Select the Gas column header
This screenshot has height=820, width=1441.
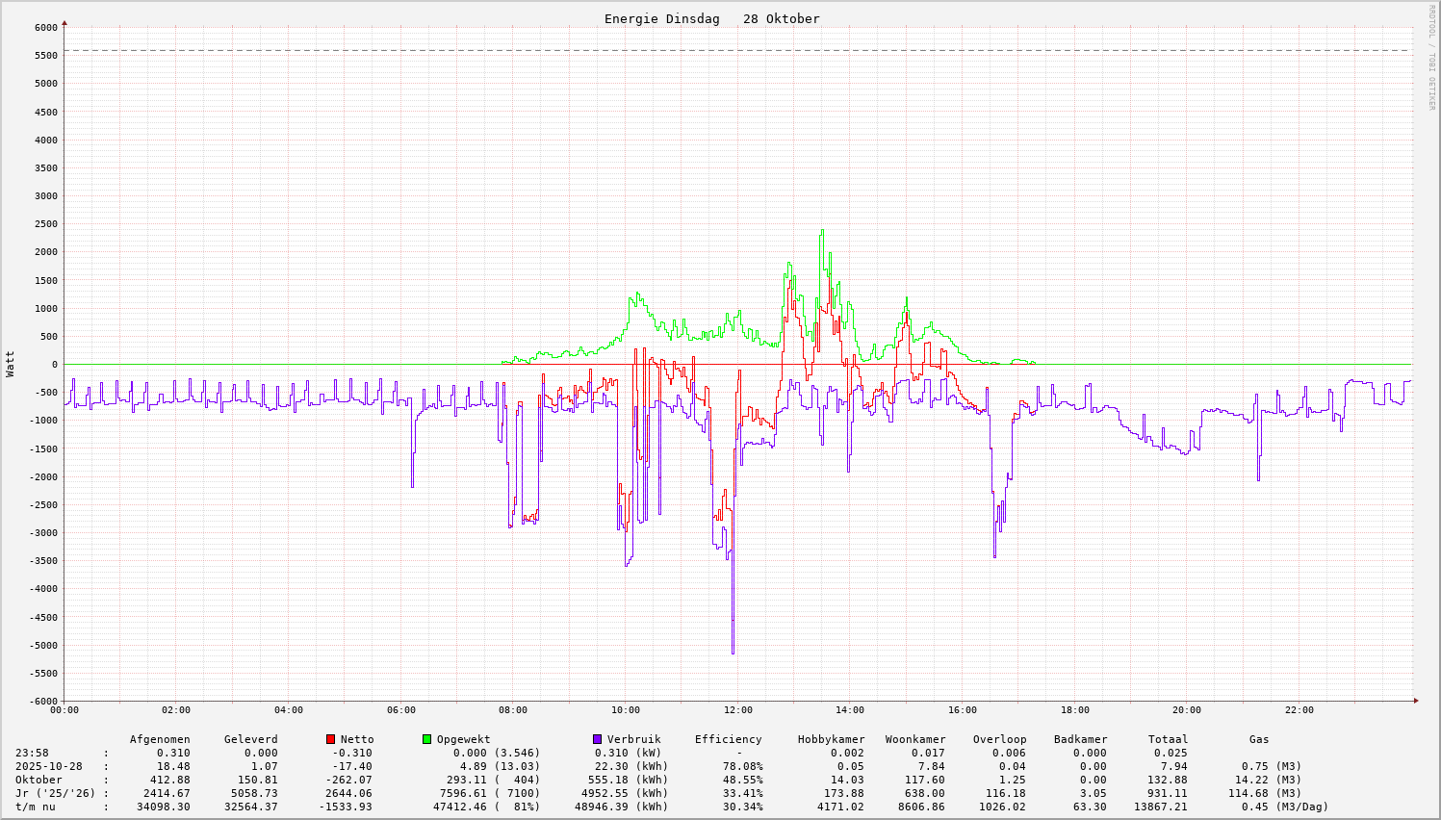1259,739
